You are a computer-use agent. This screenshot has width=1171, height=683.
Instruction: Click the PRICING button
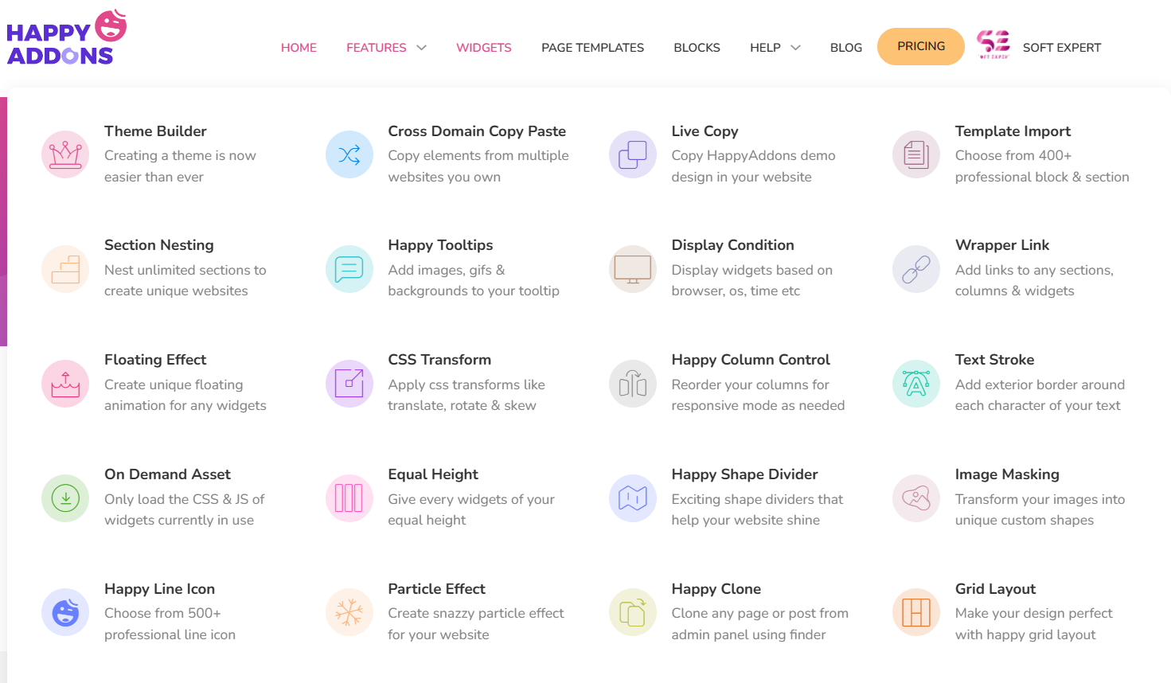coord(920,46)
